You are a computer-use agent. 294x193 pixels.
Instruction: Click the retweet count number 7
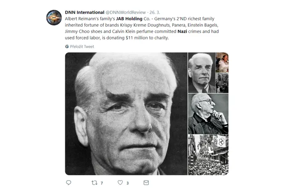pos(102,183)
